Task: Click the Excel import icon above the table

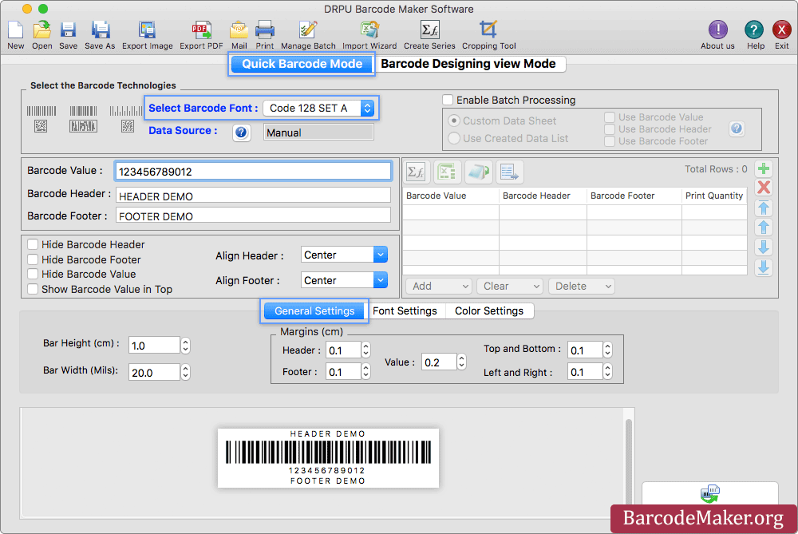Action: (447, 172)
